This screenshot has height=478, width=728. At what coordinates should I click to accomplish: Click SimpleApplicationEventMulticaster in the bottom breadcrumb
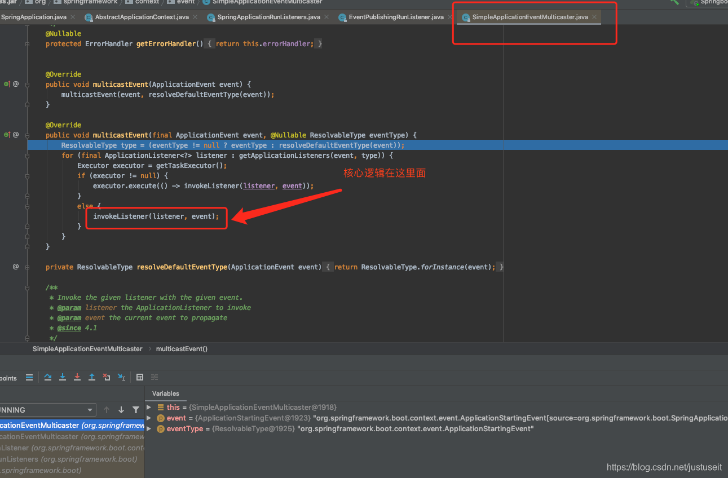pos(87,349)
